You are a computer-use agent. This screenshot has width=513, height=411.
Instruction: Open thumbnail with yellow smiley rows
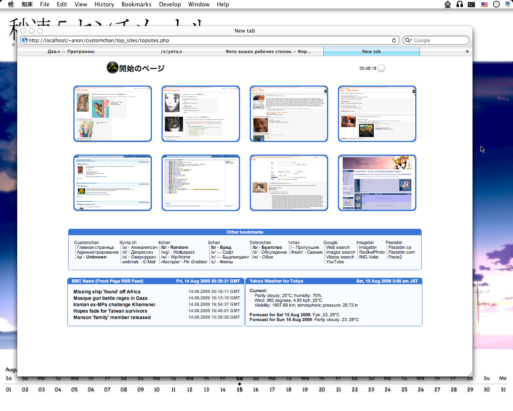(x=201, y=183)
